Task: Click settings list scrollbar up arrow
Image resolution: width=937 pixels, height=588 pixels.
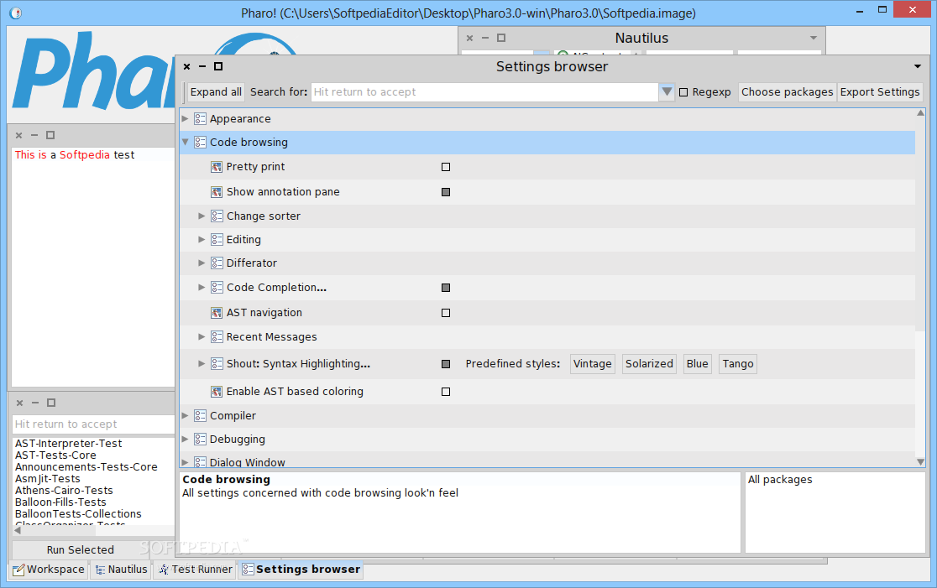Action: tap(920, 113)
